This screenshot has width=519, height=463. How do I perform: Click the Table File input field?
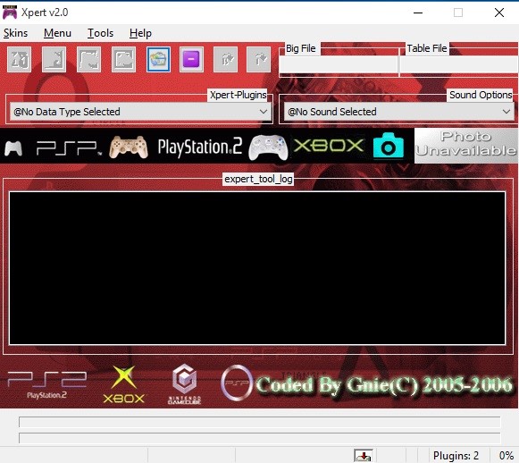[459, 64]
